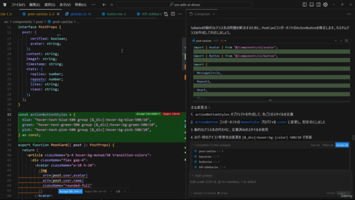Click Reject all in Composer
Viewport: 355px width, 200px height.
click(x=328, y=145)
